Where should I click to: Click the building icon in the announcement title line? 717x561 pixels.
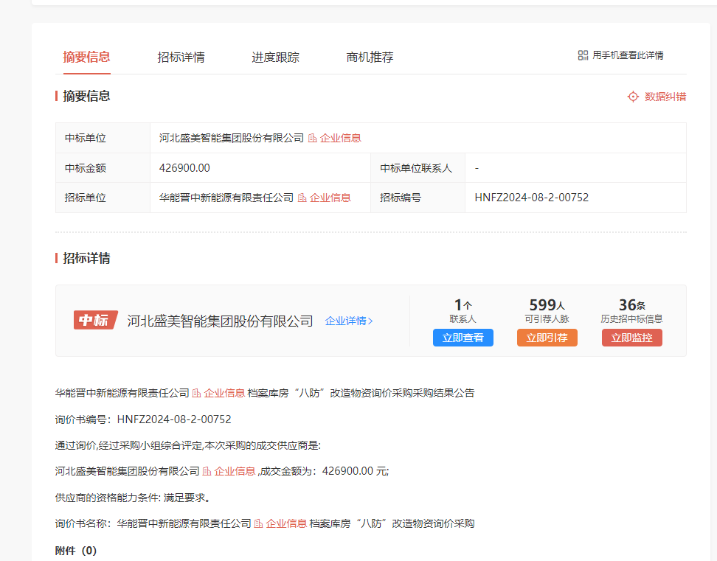pyautogui.click(x=196, y=393)
